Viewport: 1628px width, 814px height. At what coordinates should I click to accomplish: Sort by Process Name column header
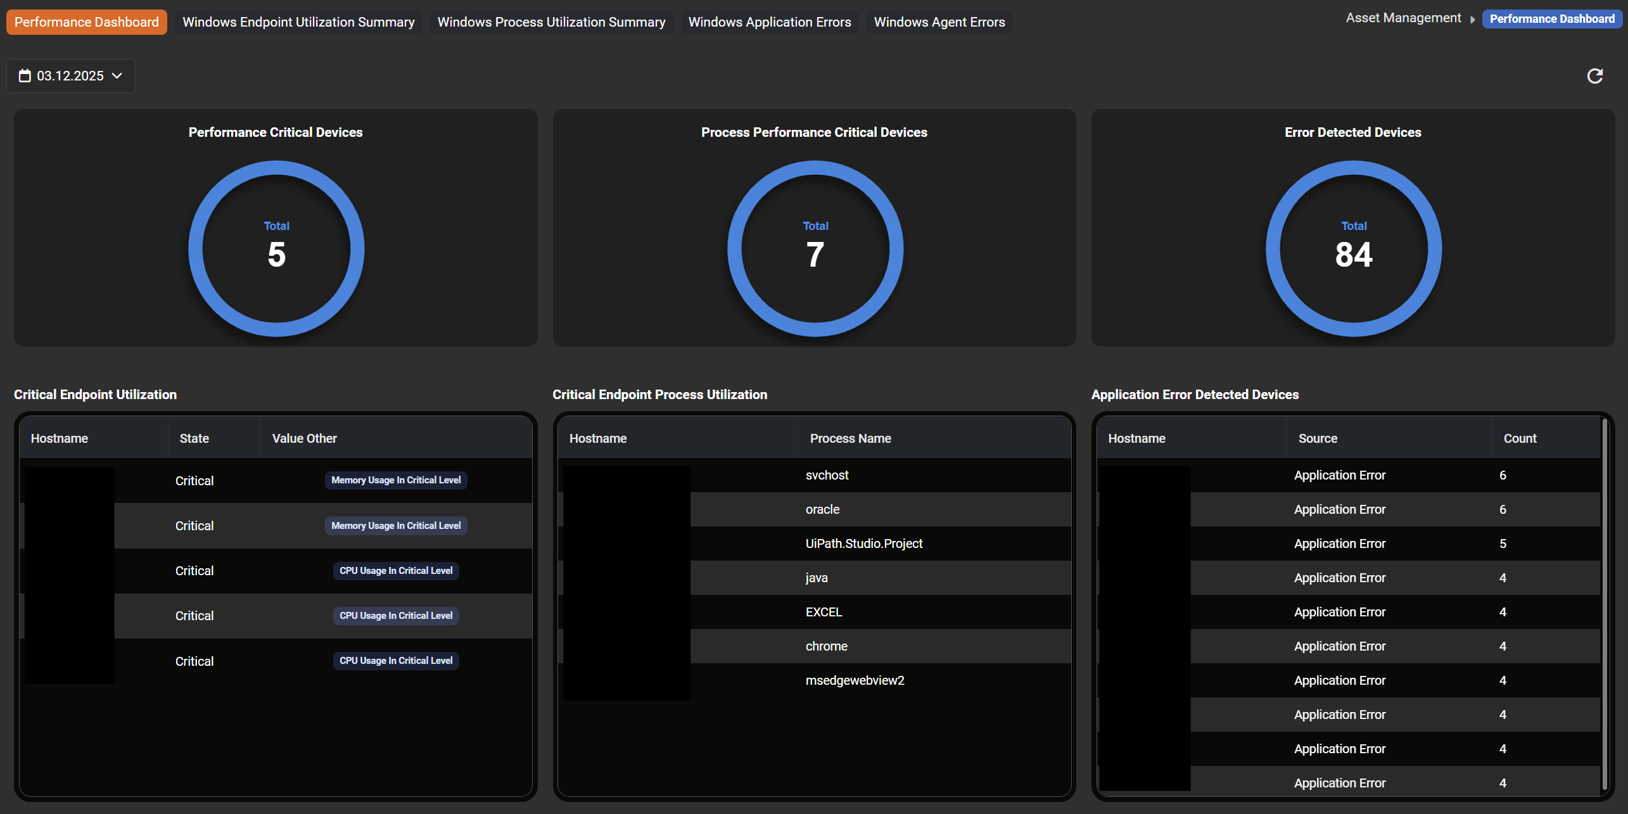850,438
